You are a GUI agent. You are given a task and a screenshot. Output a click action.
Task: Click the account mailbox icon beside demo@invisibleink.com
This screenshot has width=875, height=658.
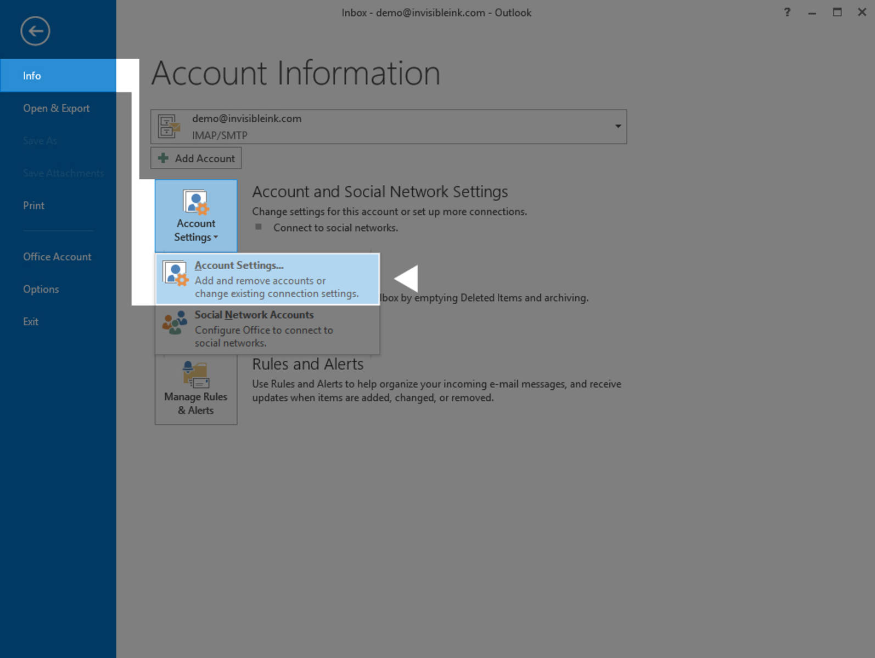click(x=169, y=127)
